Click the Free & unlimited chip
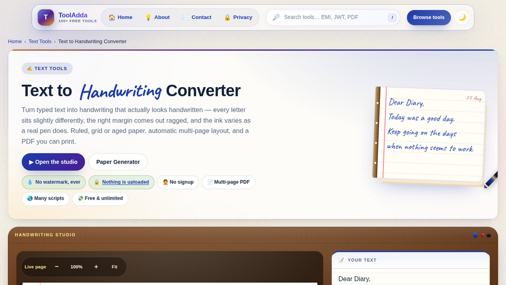This screenshot has height=285, width=506. (100, 198)
